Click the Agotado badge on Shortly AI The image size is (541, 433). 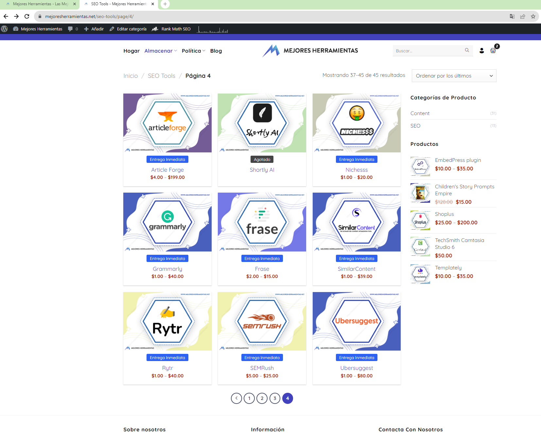[x=262, y=159]
